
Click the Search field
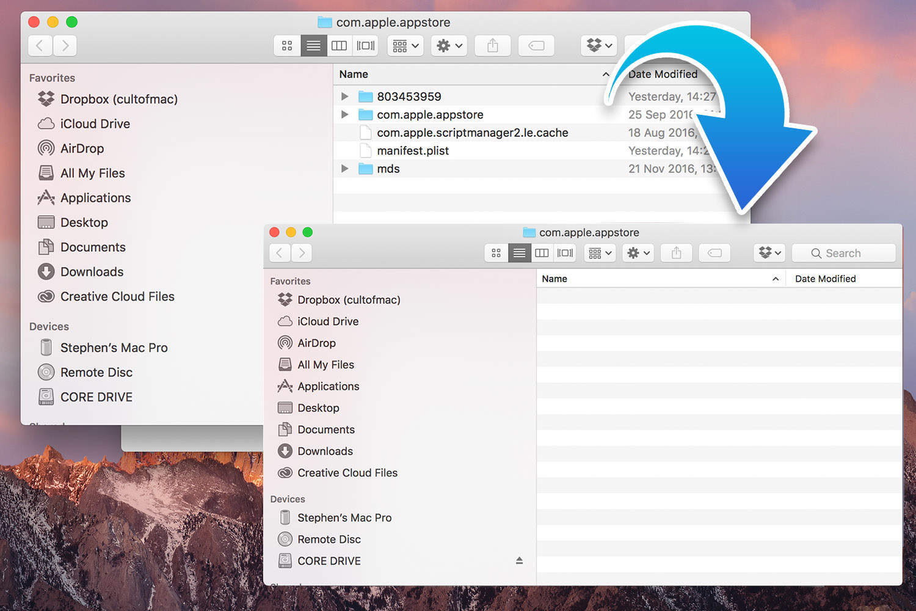click(843, 253)
